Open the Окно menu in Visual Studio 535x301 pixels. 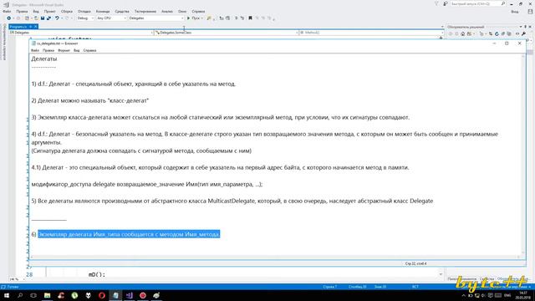click(182, 11)
